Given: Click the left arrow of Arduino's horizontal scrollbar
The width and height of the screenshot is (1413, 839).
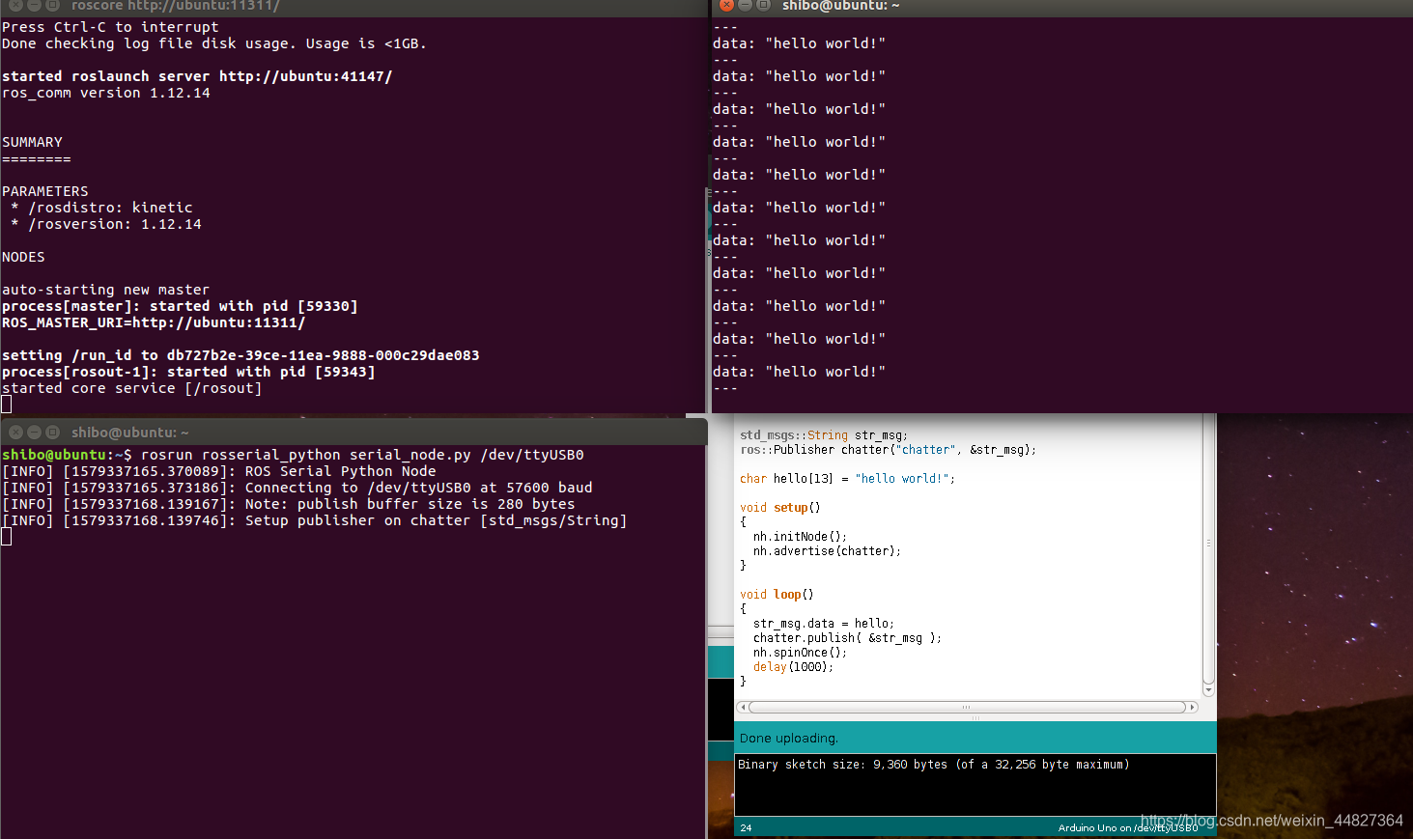Looking at the screenshot, I should tap(742, 707).
